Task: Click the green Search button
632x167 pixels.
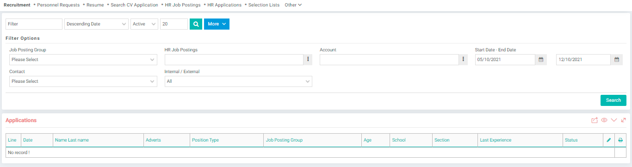Action: click(x=613, y=100)
